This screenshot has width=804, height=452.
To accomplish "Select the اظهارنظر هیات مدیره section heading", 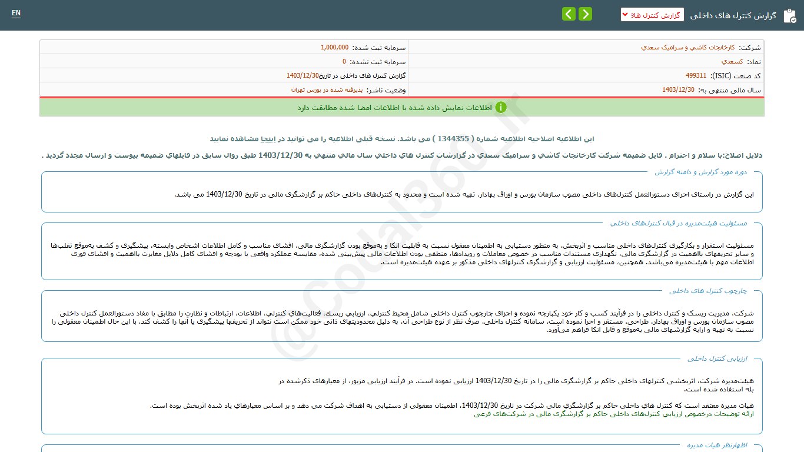I will pos(717,445).
